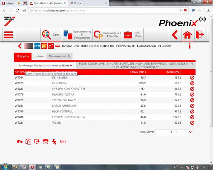This screenshot has width=213, height=170.
Task: Expand the quick search combination dropdown
Action: (x=45, y=65)
